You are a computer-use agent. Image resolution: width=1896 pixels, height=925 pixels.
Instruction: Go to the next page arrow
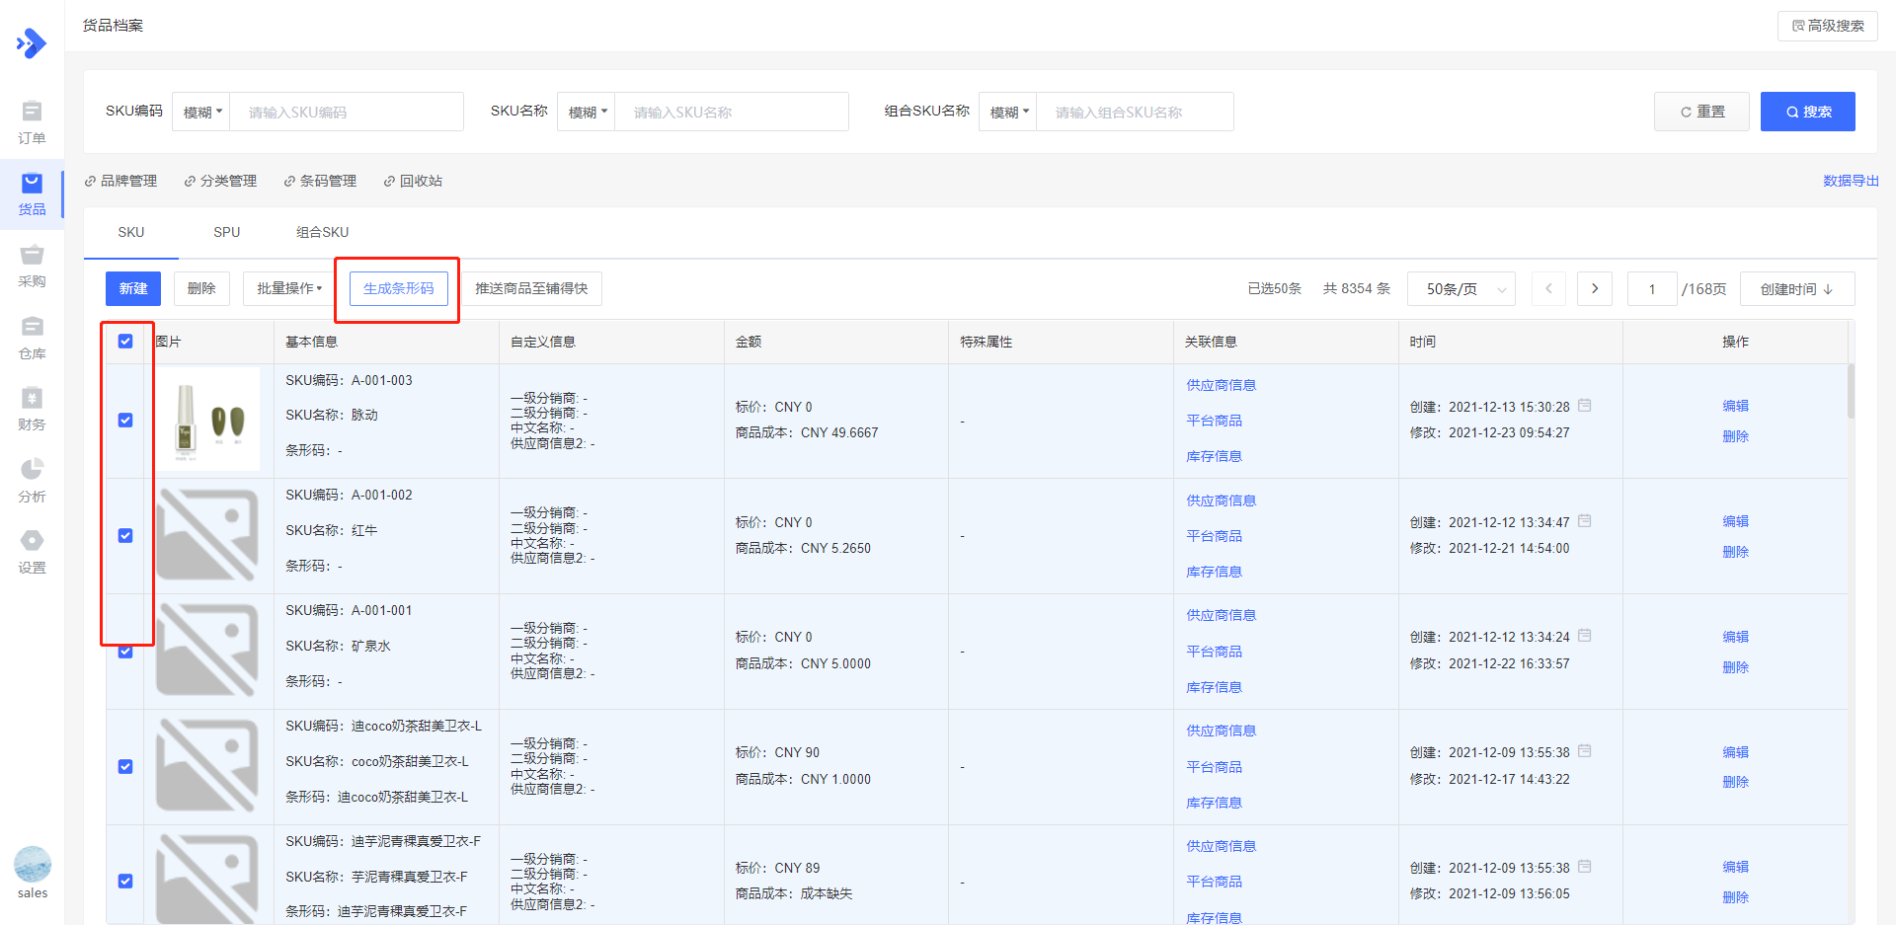pos(1595,288)
